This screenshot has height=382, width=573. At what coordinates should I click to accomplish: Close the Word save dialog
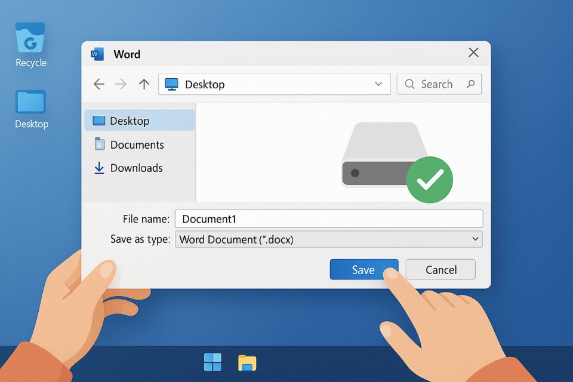pyautogui.click(x=473, y=53)
